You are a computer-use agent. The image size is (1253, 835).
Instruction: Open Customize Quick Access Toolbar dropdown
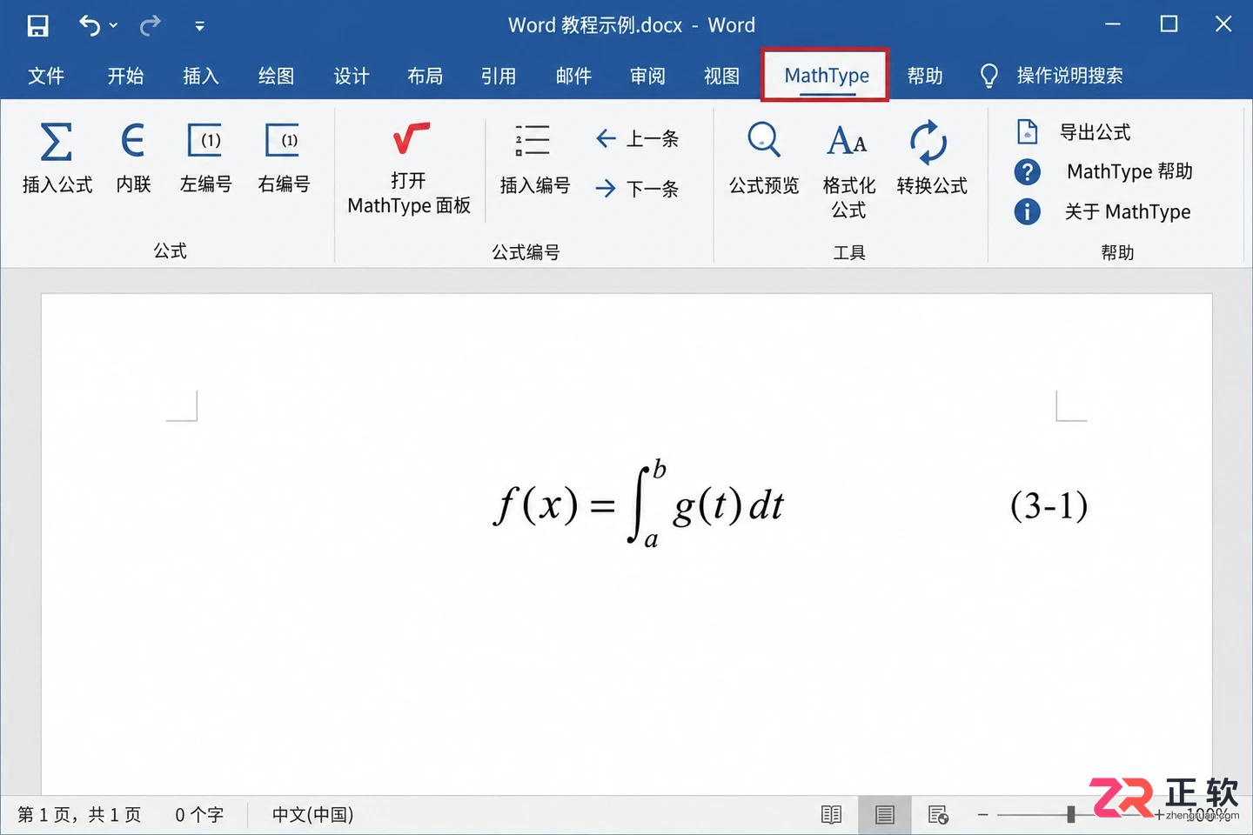[199, 26]
